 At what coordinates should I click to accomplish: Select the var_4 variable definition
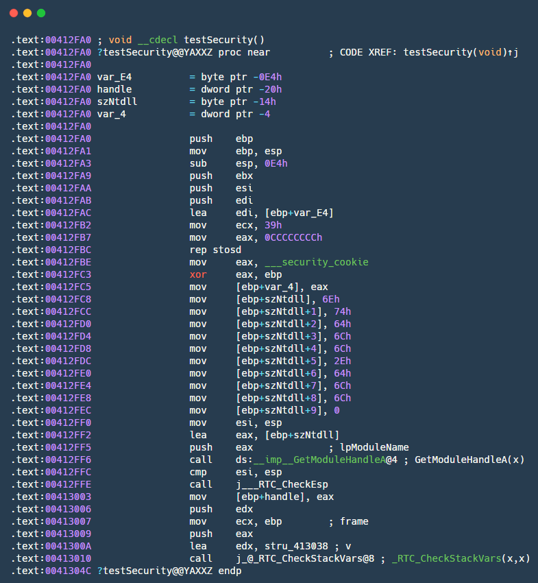pyautogui.click(x=184, y=114)
